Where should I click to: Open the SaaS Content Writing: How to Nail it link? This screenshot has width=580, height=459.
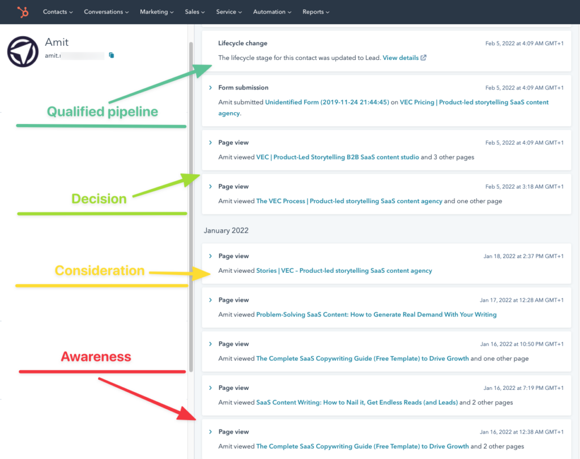coord(357,402)
